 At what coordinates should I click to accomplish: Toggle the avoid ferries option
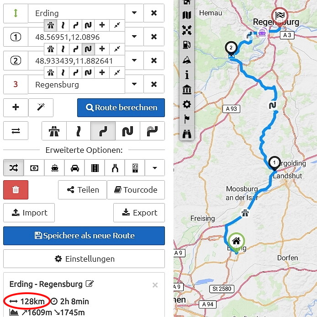(55, 168)
